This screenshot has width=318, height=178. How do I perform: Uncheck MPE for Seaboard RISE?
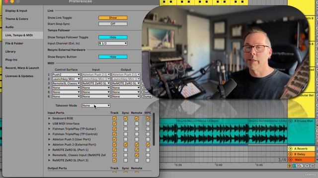click(148, 118)
